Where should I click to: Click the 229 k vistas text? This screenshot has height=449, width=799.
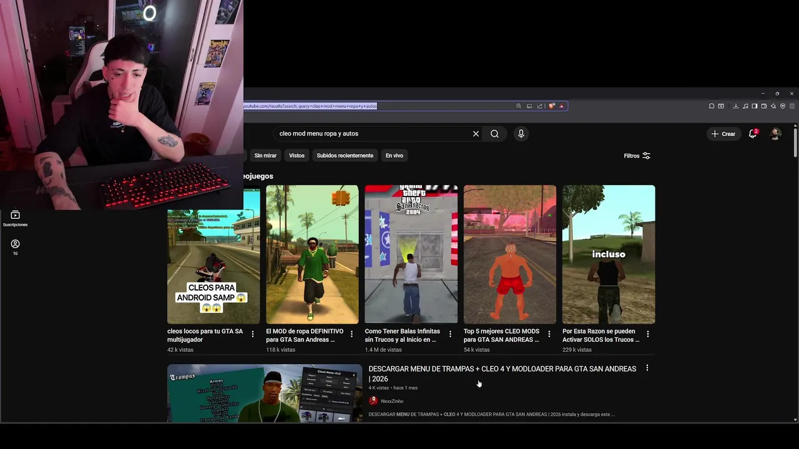tap(577, 350)
